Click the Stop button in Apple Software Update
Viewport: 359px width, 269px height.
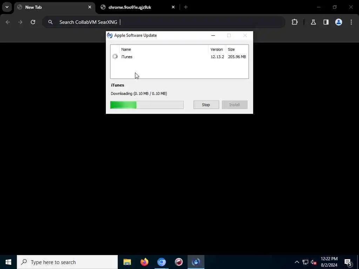click(206, 105)
